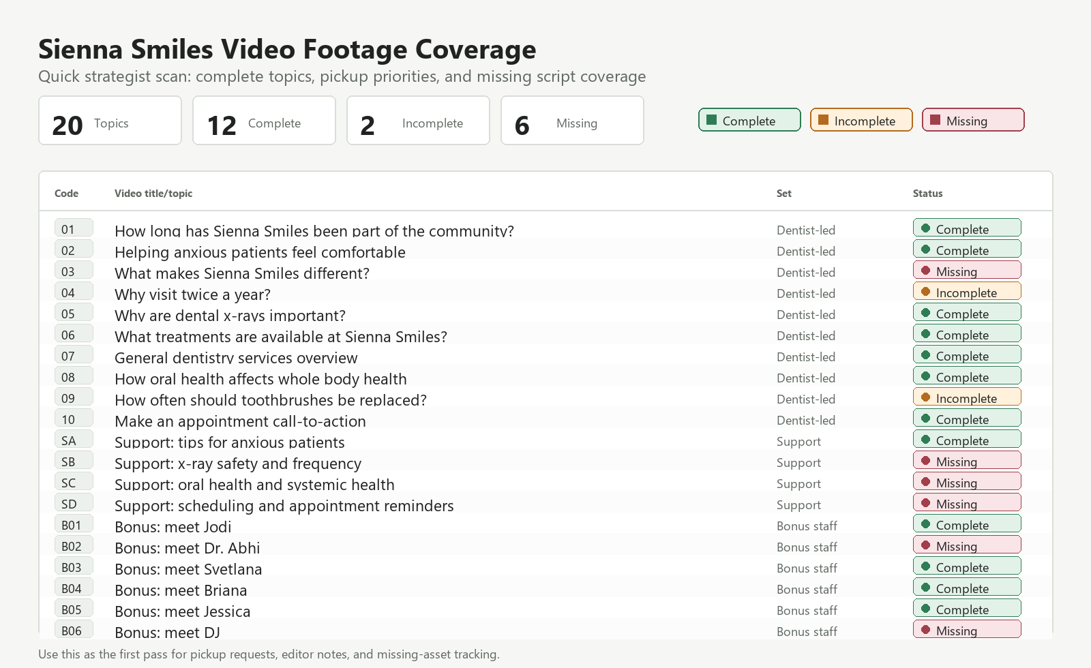Click the Incomplete legend chip
Viewport: 1091px width, 668px height.
click(861, 120)
